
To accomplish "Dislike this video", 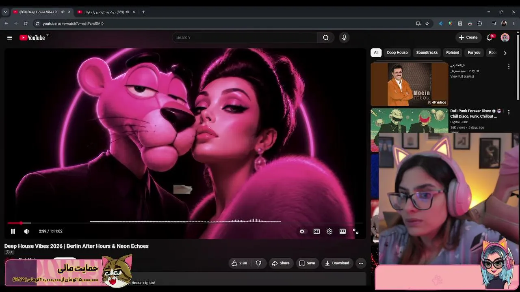I will [258, 263].
